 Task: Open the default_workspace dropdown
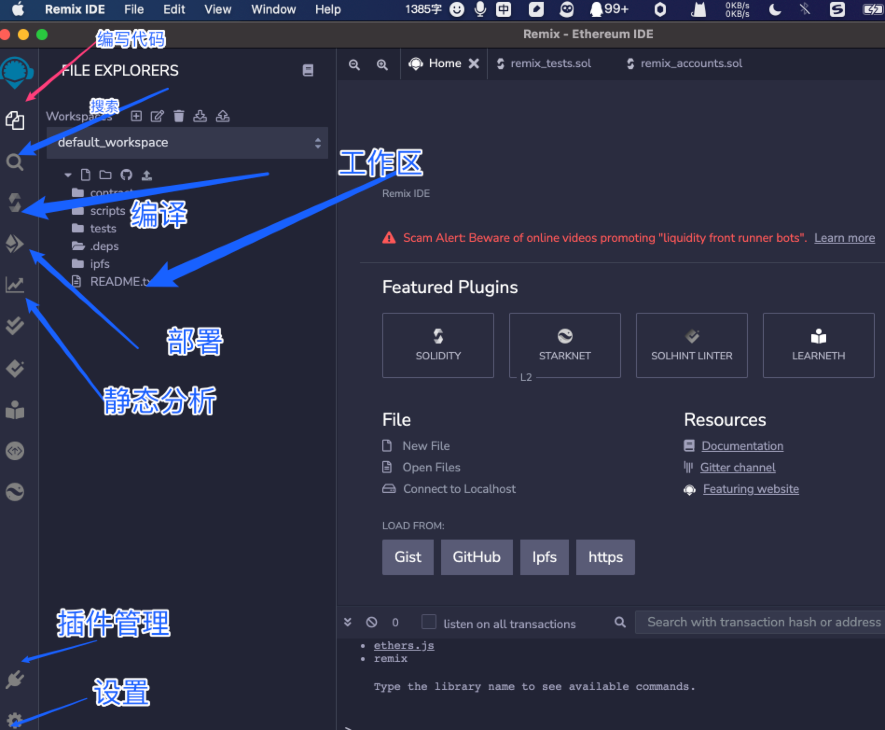click(187, 142)
